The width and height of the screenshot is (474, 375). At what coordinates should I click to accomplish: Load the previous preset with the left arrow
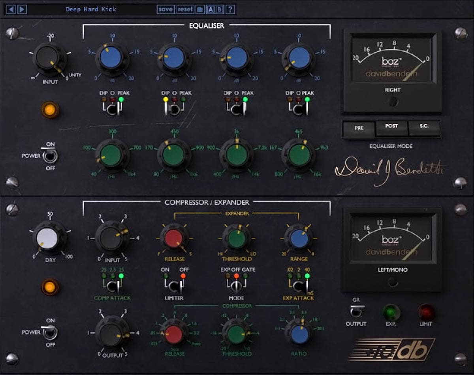pos(11,9)
